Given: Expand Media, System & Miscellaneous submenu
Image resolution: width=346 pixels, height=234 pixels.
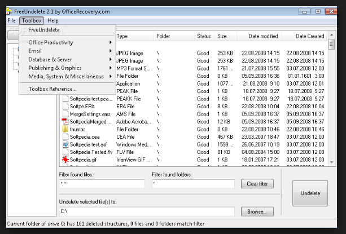Looking at the screenshot, I should [x=68, y=77].
